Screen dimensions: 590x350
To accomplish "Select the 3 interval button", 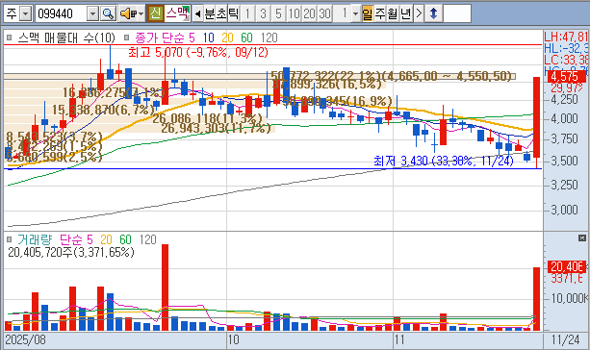I will 263,13.
